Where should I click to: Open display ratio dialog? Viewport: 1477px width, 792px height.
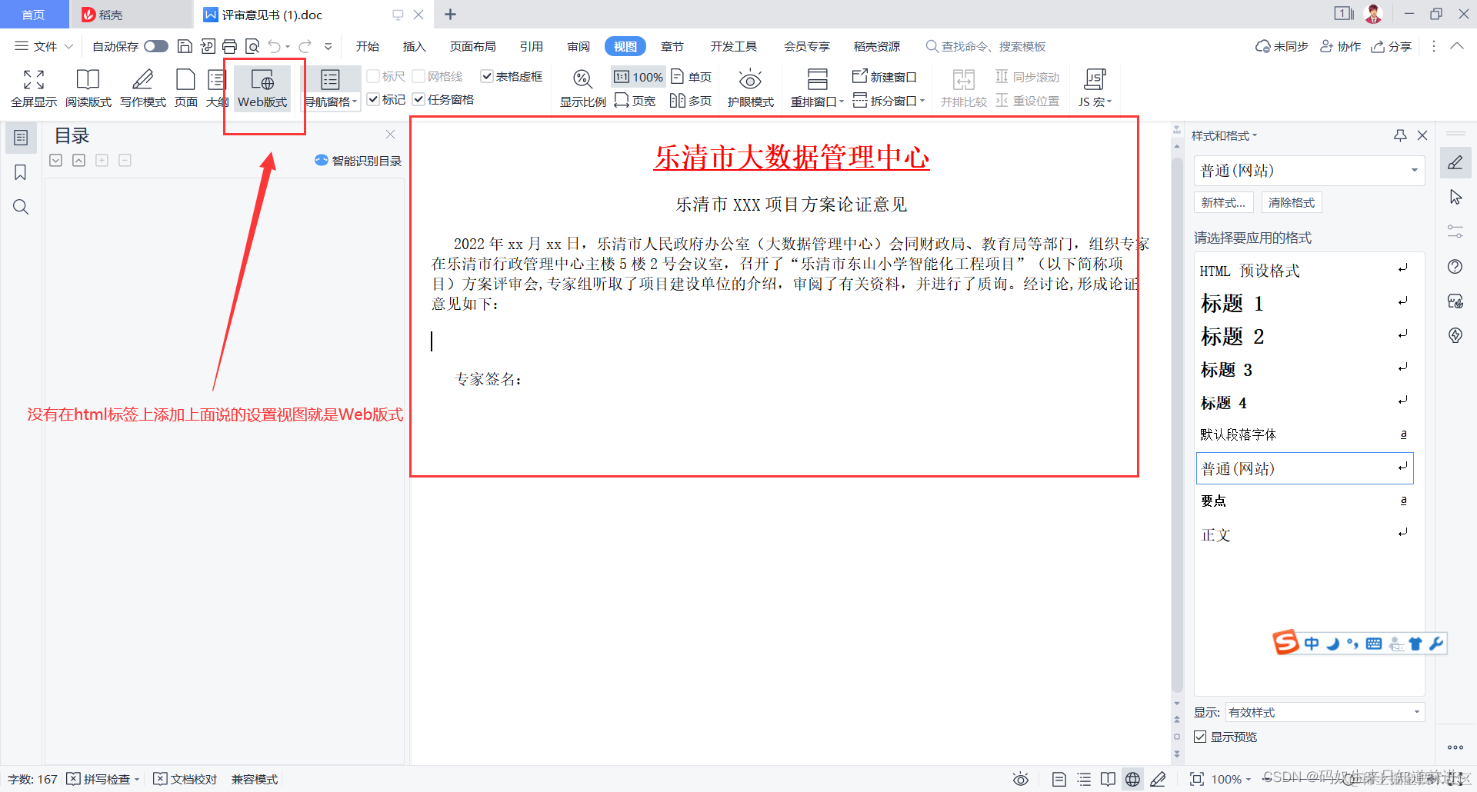[582, 88]
